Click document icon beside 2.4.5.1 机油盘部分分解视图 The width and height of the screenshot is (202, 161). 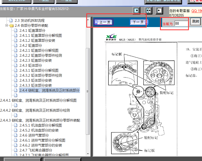[x=15, y=125]
